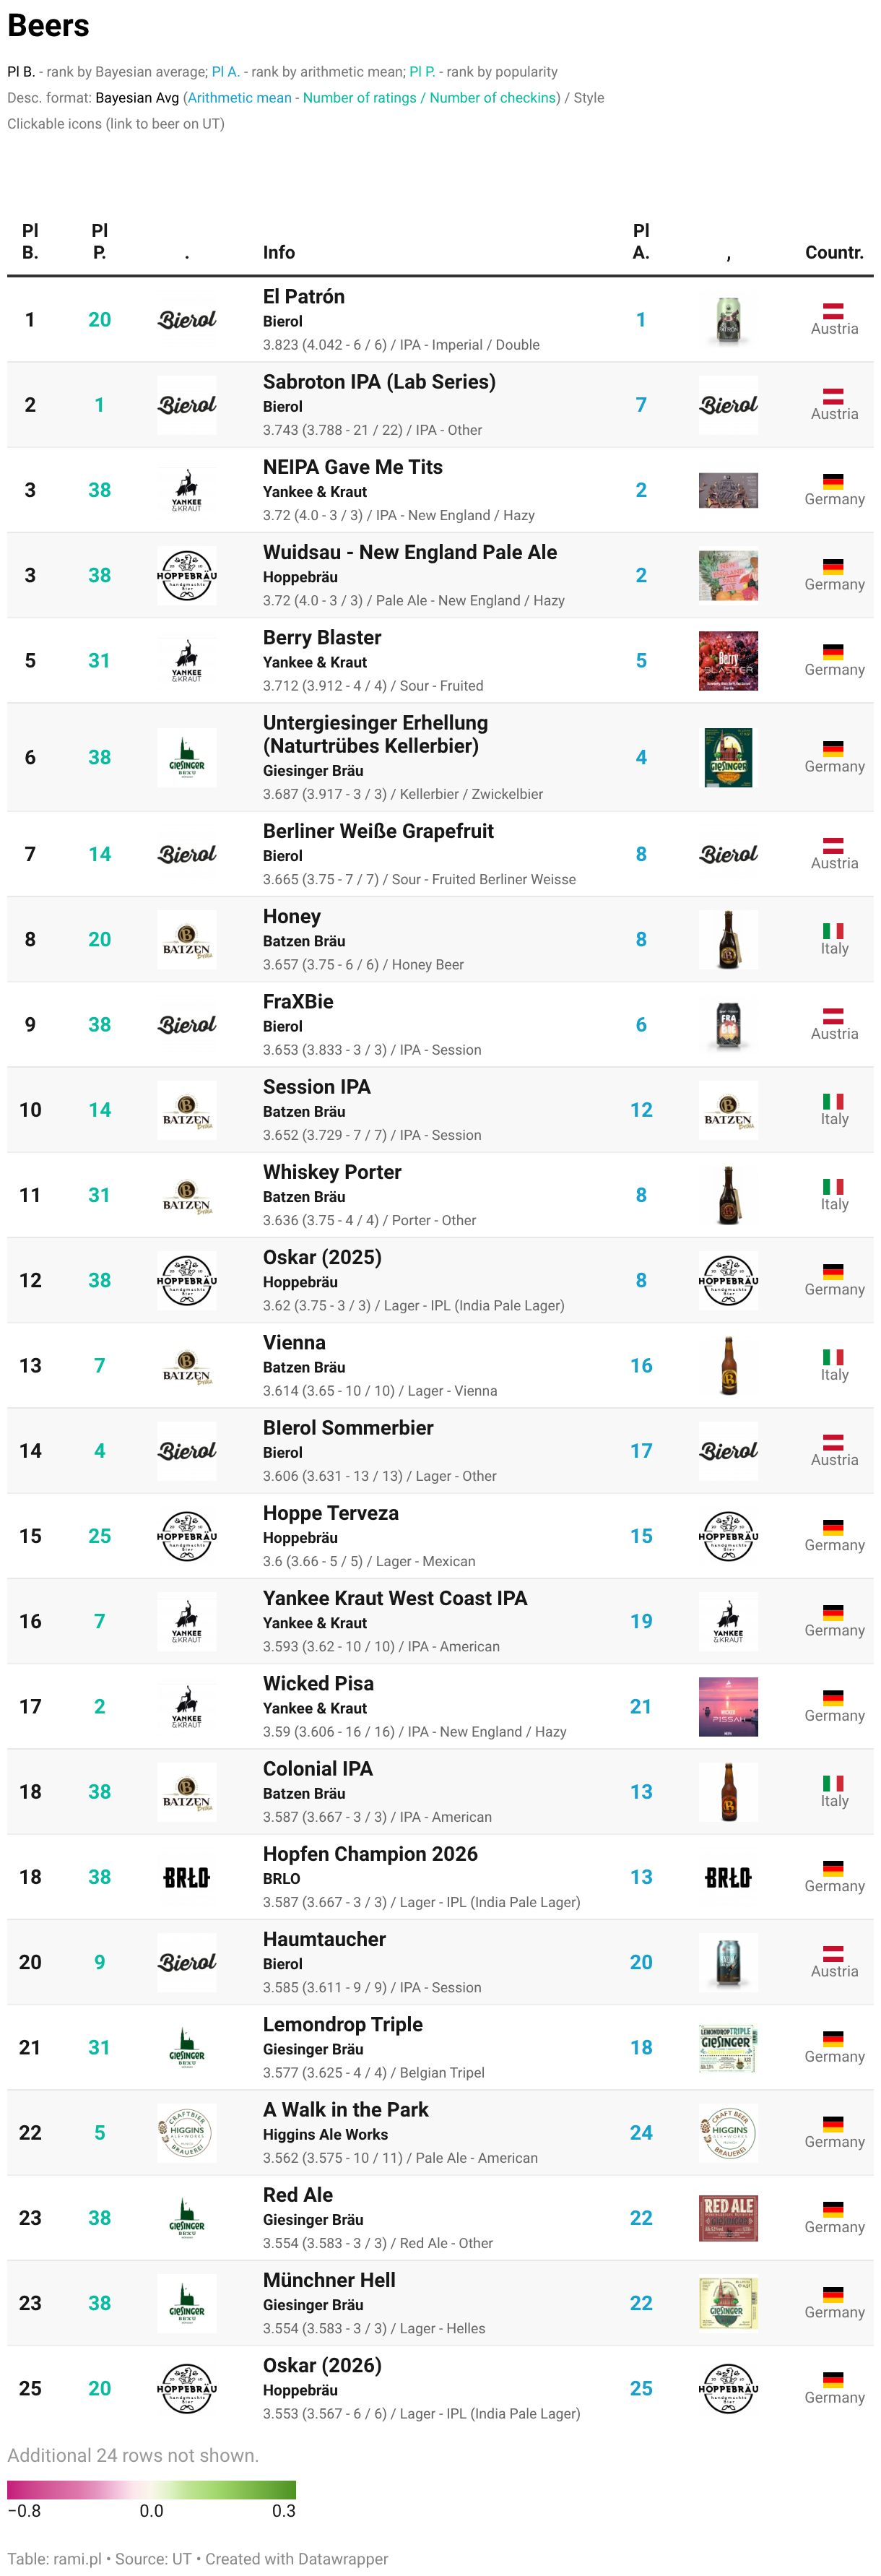The width and height of the screenshot is (881, 2576).
Task: Open Red Ale label image
Action: click(x=728, y=2218)
